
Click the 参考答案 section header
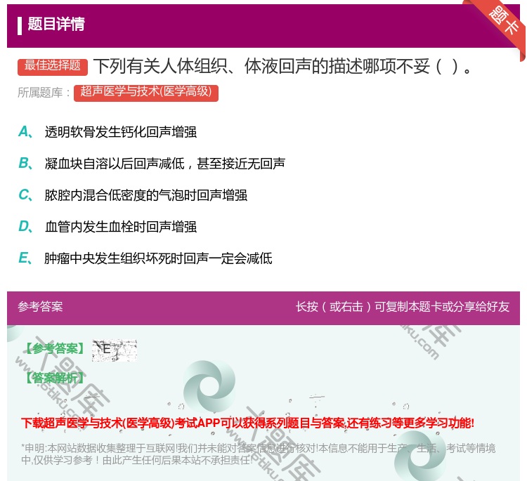[40, 307]
